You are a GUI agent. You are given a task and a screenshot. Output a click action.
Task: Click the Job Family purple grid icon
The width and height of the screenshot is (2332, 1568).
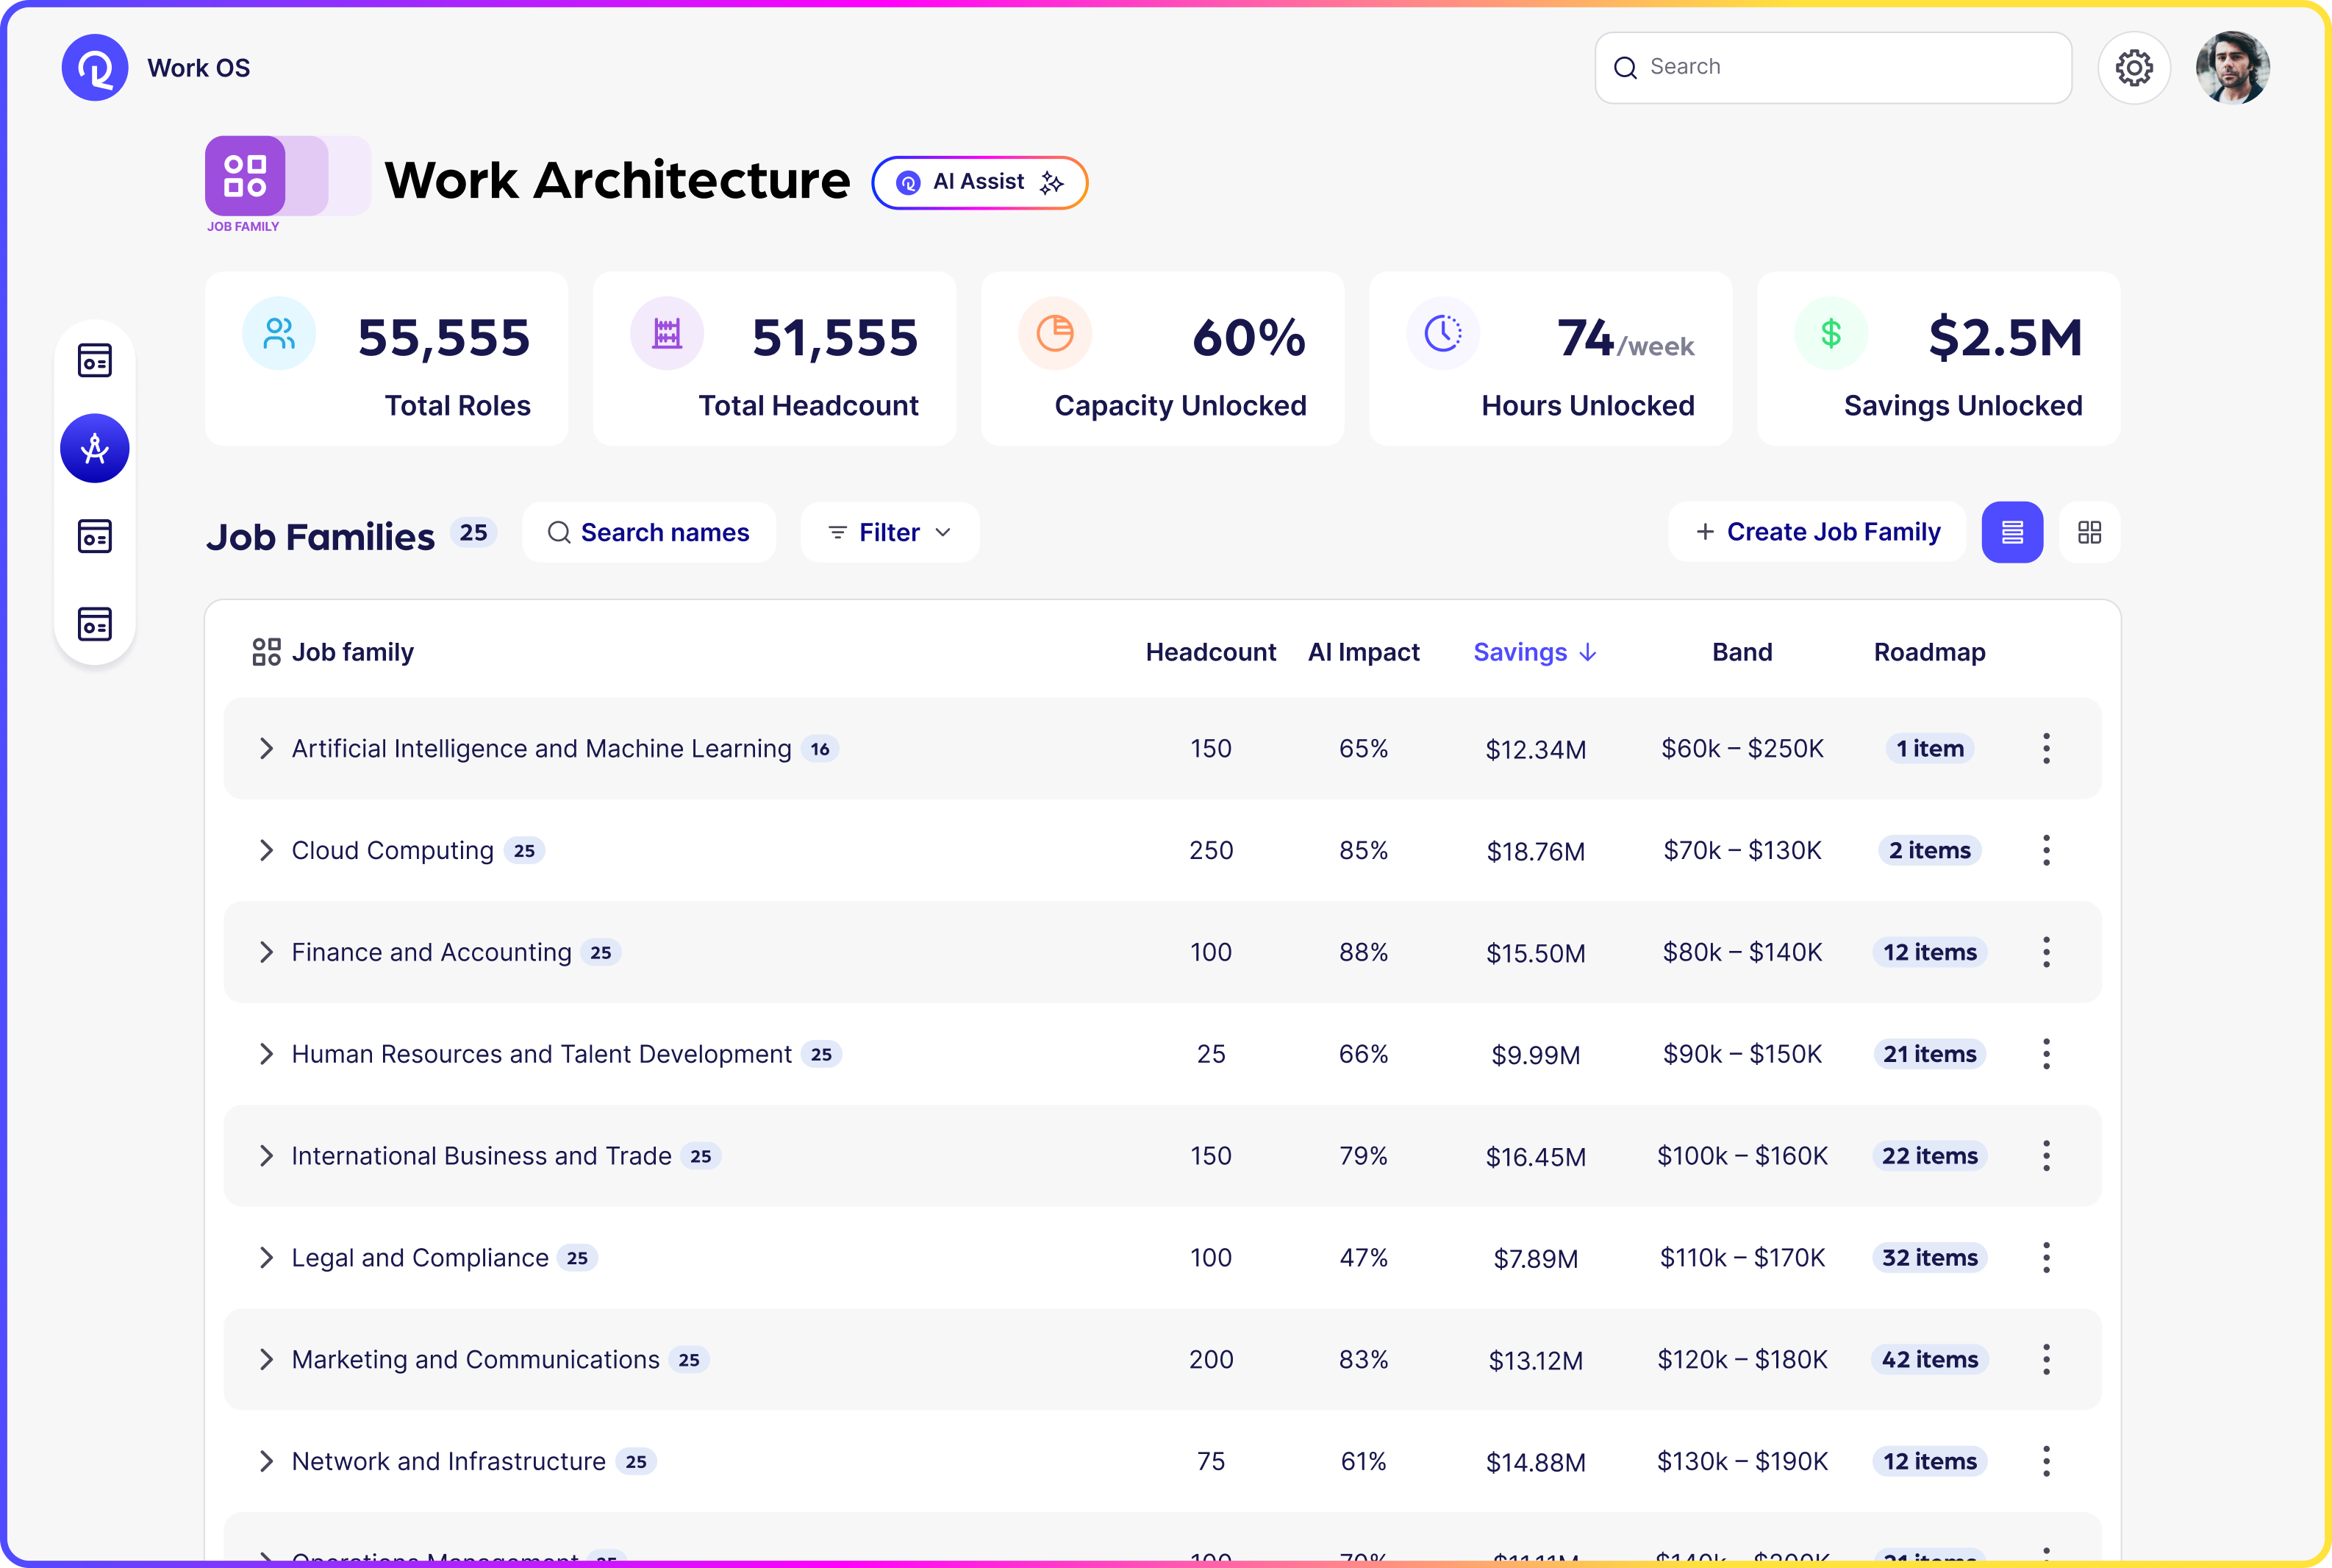click(245, 175)
